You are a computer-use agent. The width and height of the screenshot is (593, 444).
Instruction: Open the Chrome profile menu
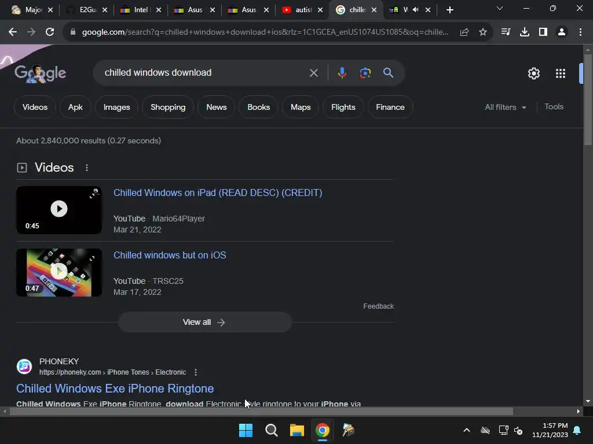click(x=562, y=32)
